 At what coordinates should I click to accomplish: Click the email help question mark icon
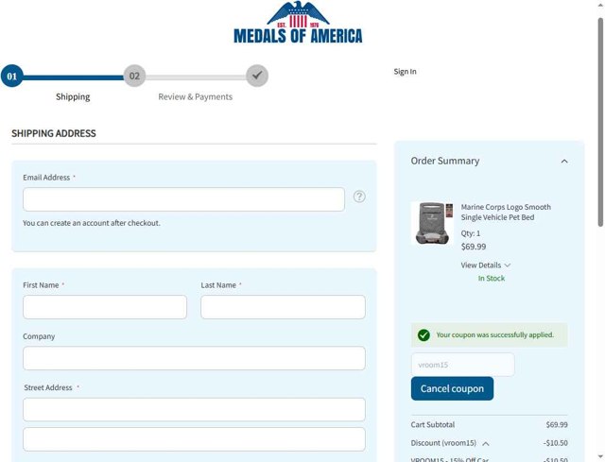tap(359, 197)
